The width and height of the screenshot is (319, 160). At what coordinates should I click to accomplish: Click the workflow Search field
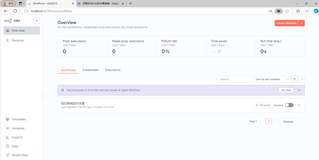click(233, 79)
